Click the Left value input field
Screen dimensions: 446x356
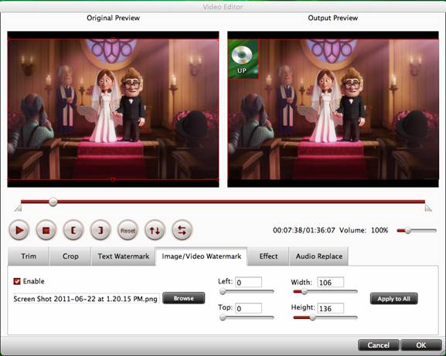click(249, 283)
